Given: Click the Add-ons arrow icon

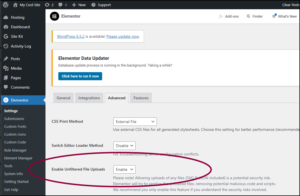Looking at the screenshot, I should [x=221, y=16].
